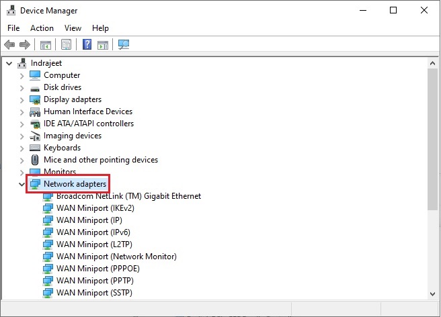Open the Action menu
441x317 pixels.
click(42, 28)
